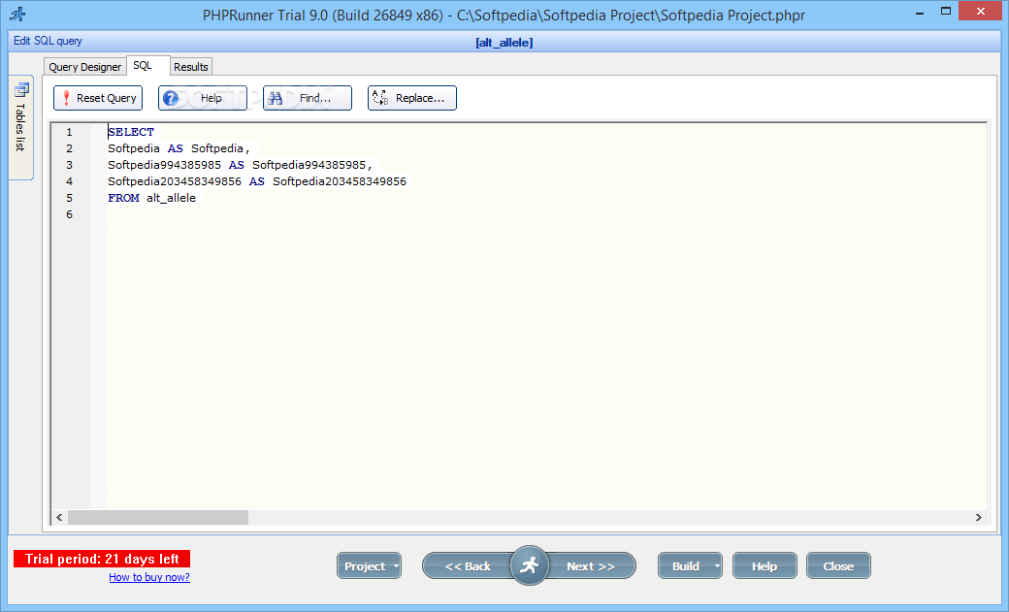Click the scroll left arrow of SQL editor
This screenshot has height=612, width=1009.
(59, 517)
